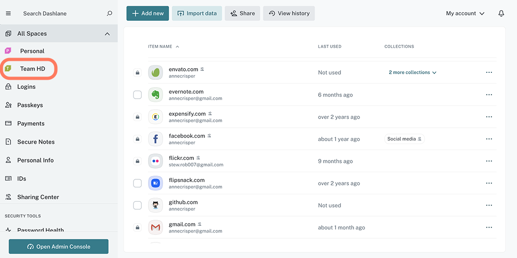The width and height of the screenshot is (517, 258).
Task: Open the My account dropdown
Action: pyautogui.click(x=465, y=13)
